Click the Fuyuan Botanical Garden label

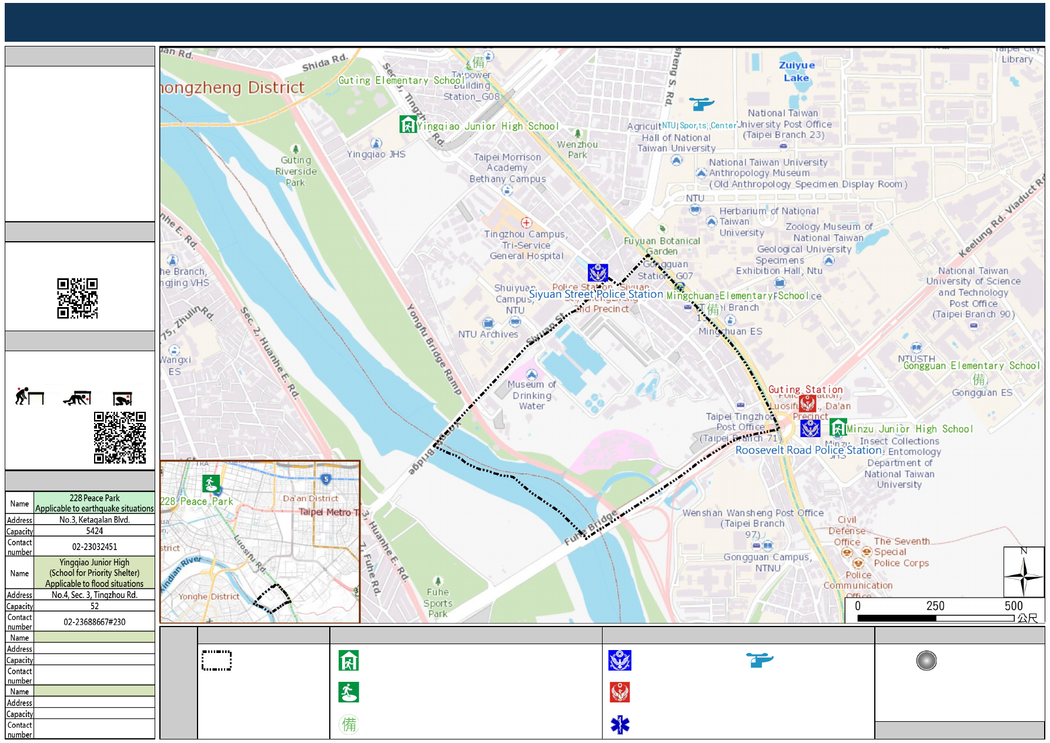(x=662, y=246)
